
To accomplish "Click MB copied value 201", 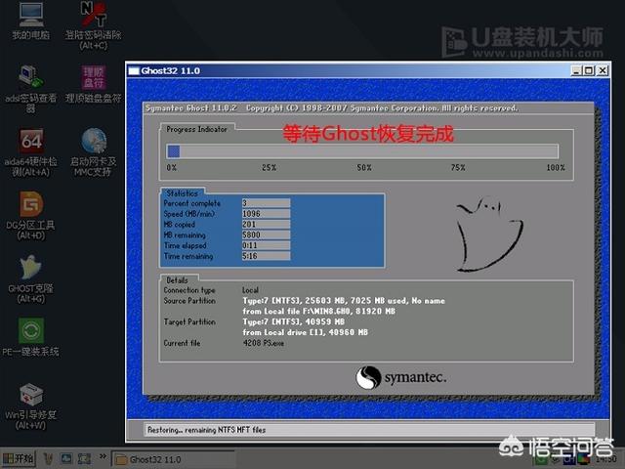I will click(266, 225).
